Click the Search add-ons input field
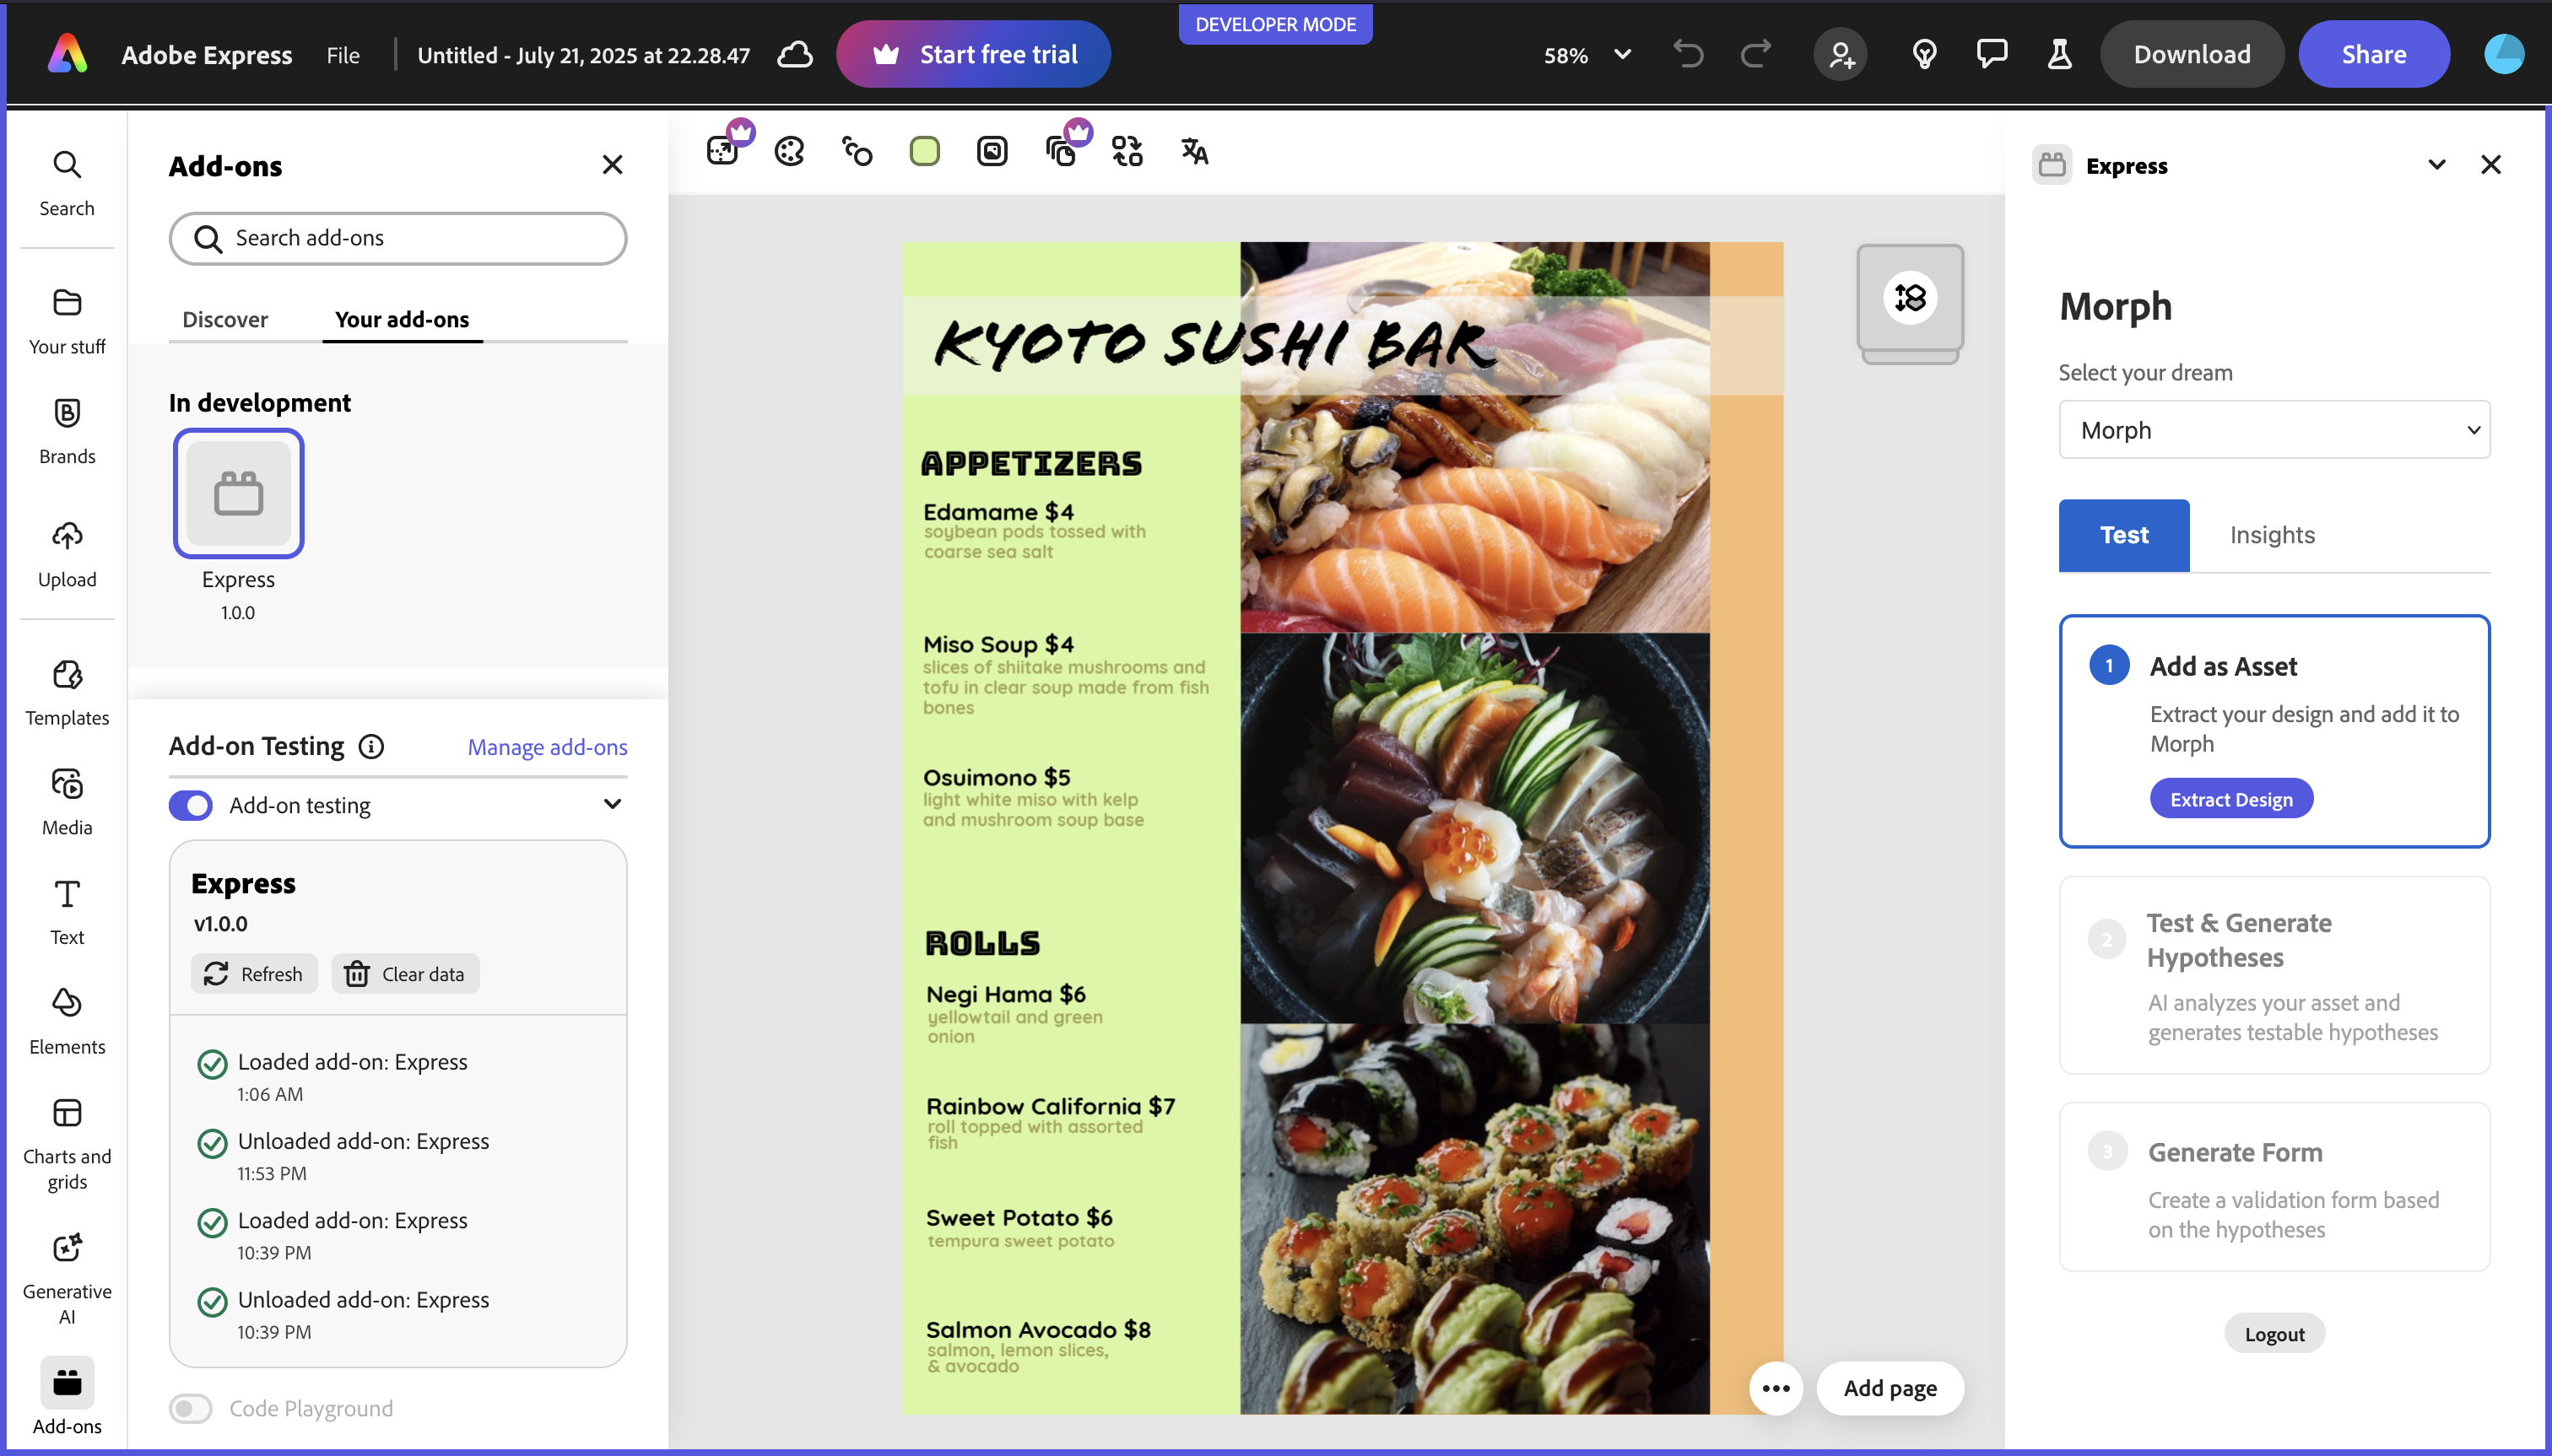2552x1456 pixels. (x=398, y=238)
